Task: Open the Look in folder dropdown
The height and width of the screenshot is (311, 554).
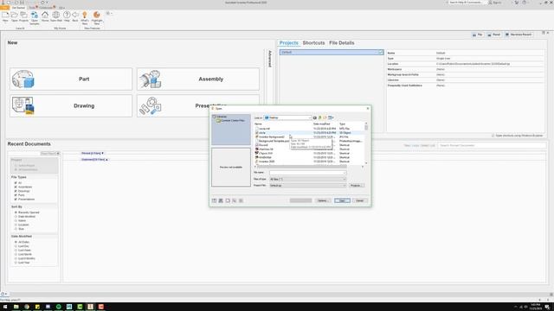Action: tap(288, 117)
